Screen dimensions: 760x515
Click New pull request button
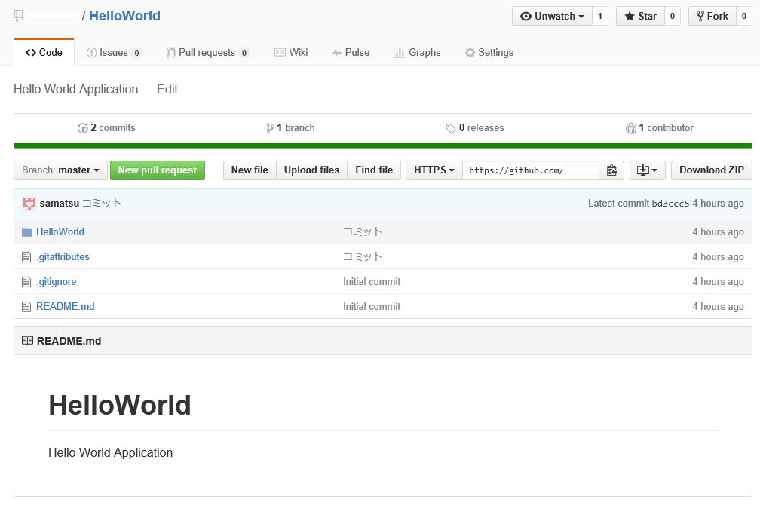158,170
